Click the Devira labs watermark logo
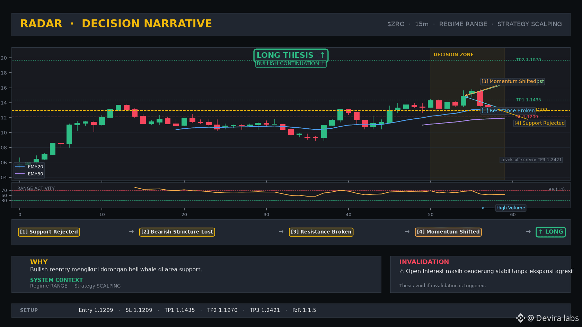This screenshot has height=327, width=582. point(521,318)
